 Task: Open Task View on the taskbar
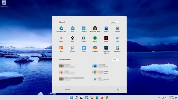point(81,97)
